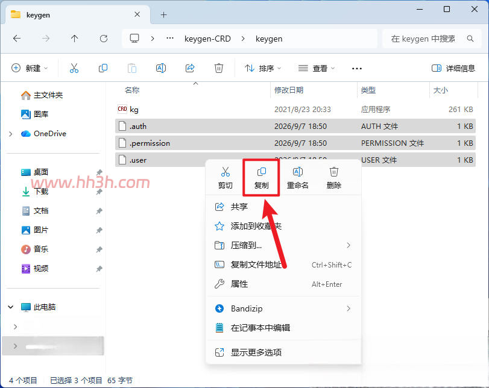Choose 复制 in the context menu
The height and width of the screenshot is (388, 489).
261,178
